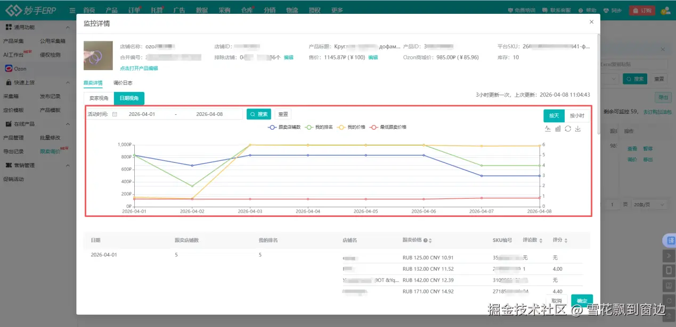The height and width of the screenshot is (327, 676).
Task: Open 日期视角 tab
Action: click(x=129, y=98)
